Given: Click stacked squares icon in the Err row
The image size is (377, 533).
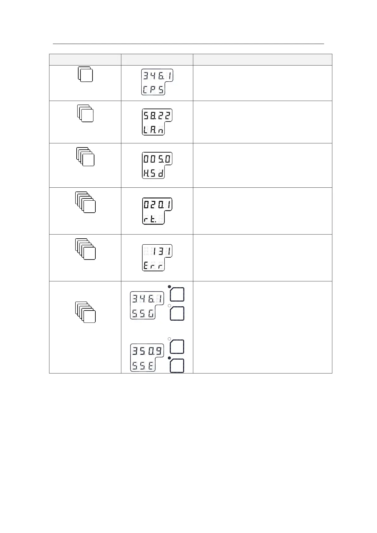Looking at the screenshot, I should (x=86, y=249).
